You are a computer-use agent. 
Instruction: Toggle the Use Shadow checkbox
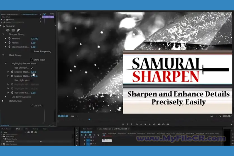tap(32, 68)
